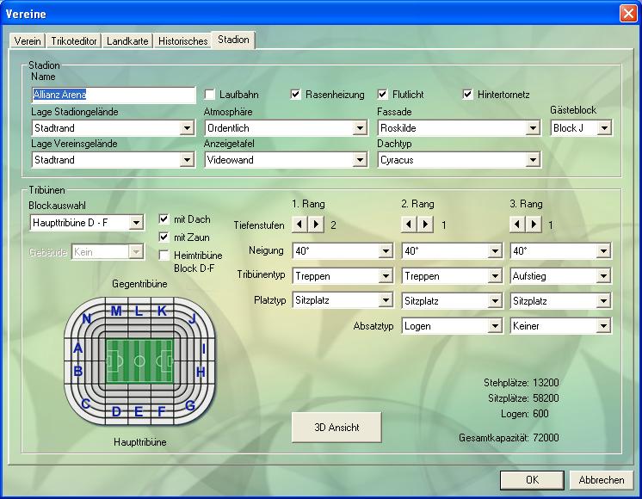The image size is (642, 499).
Task: Confirm with the OK button
Action: 532,480
